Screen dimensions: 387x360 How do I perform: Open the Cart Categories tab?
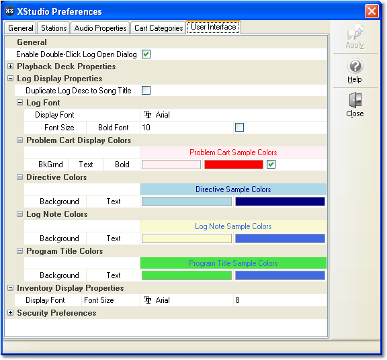click(159, 28)
